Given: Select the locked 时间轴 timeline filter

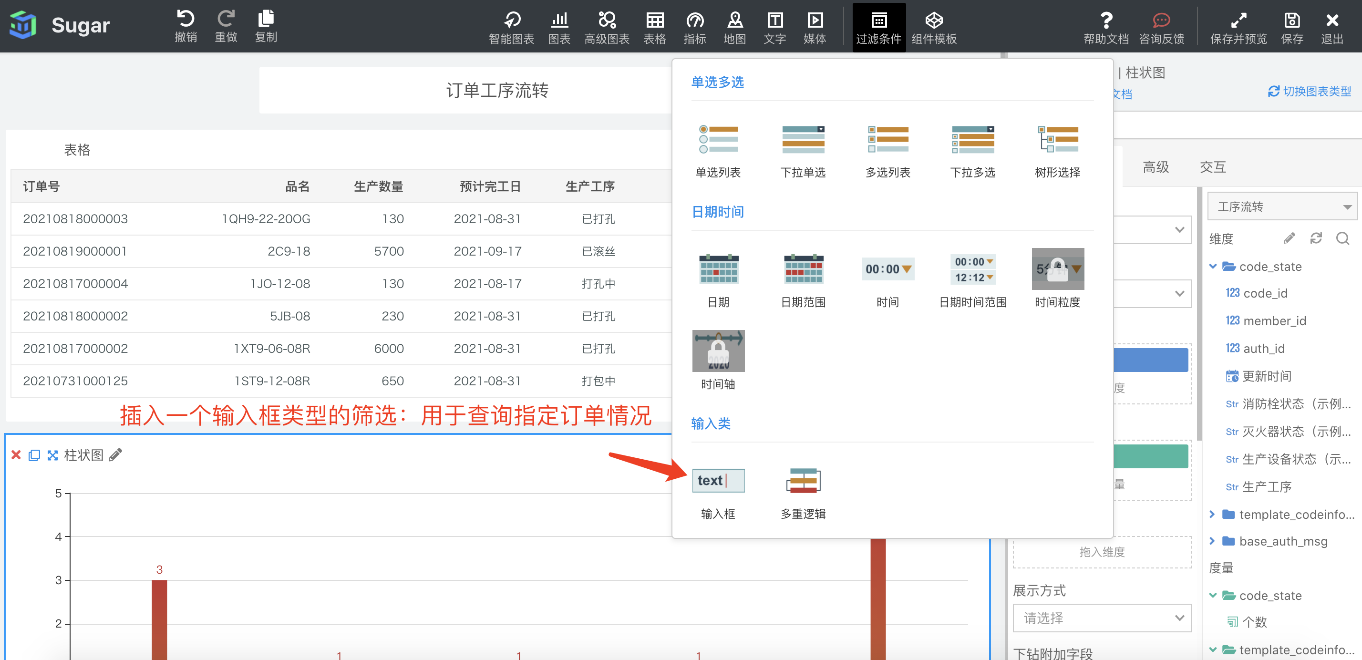Looking at the screenshot, I should pos(719,361).
